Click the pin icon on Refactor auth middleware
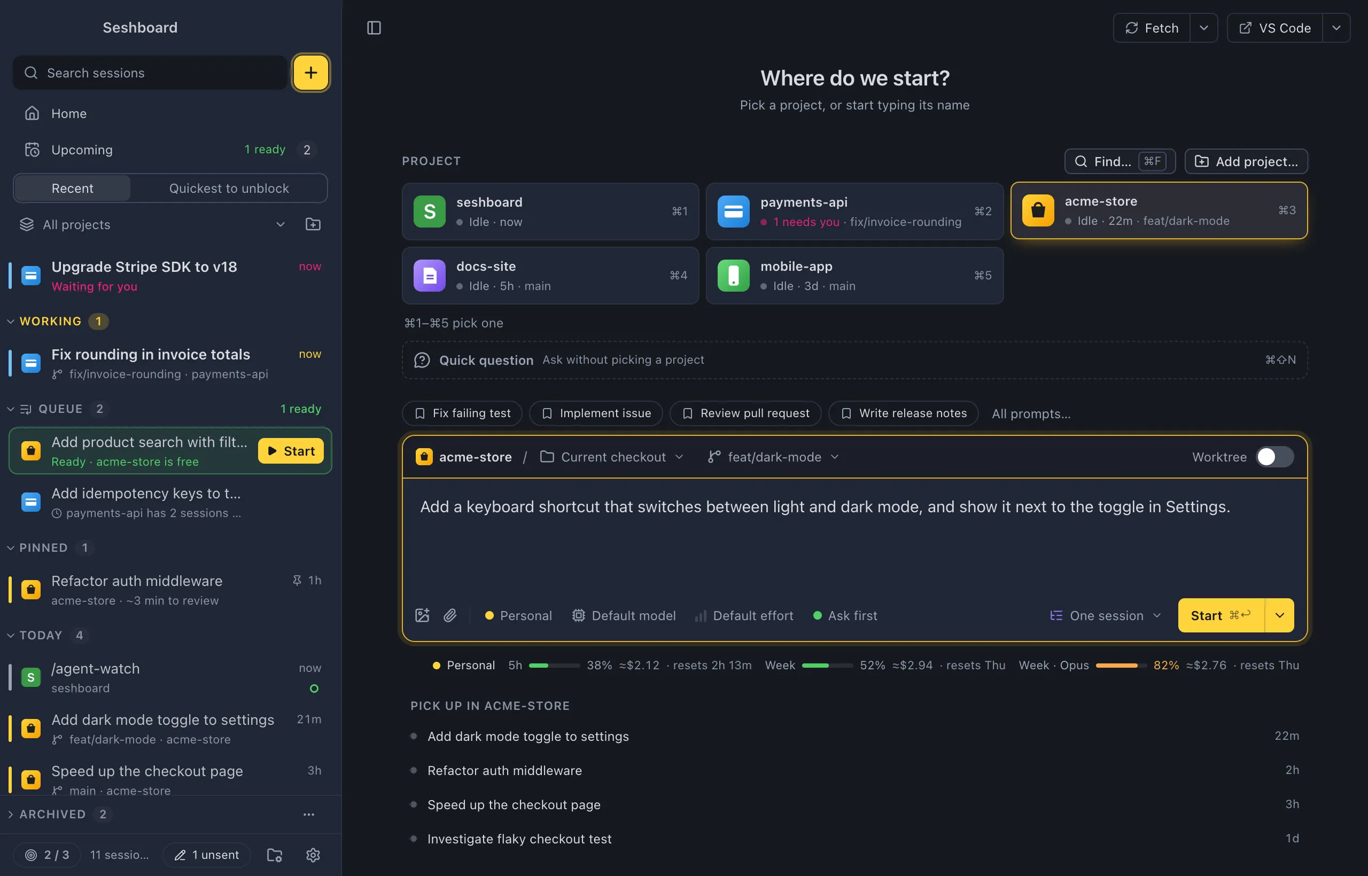Viewport: 1368px width, 876px height. (297, 580)
